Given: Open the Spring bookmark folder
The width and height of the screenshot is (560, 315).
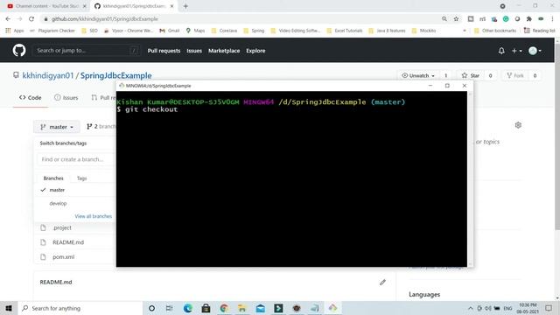Looking at the screenshot, I should 254,31.
